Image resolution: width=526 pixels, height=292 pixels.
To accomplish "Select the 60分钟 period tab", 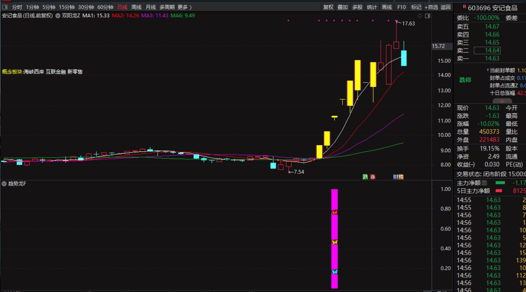I will click(x=105, y=7).
